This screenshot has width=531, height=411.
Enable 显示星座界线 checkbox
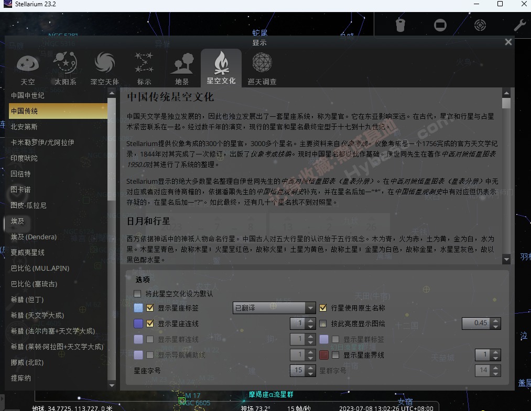[335, 355]
